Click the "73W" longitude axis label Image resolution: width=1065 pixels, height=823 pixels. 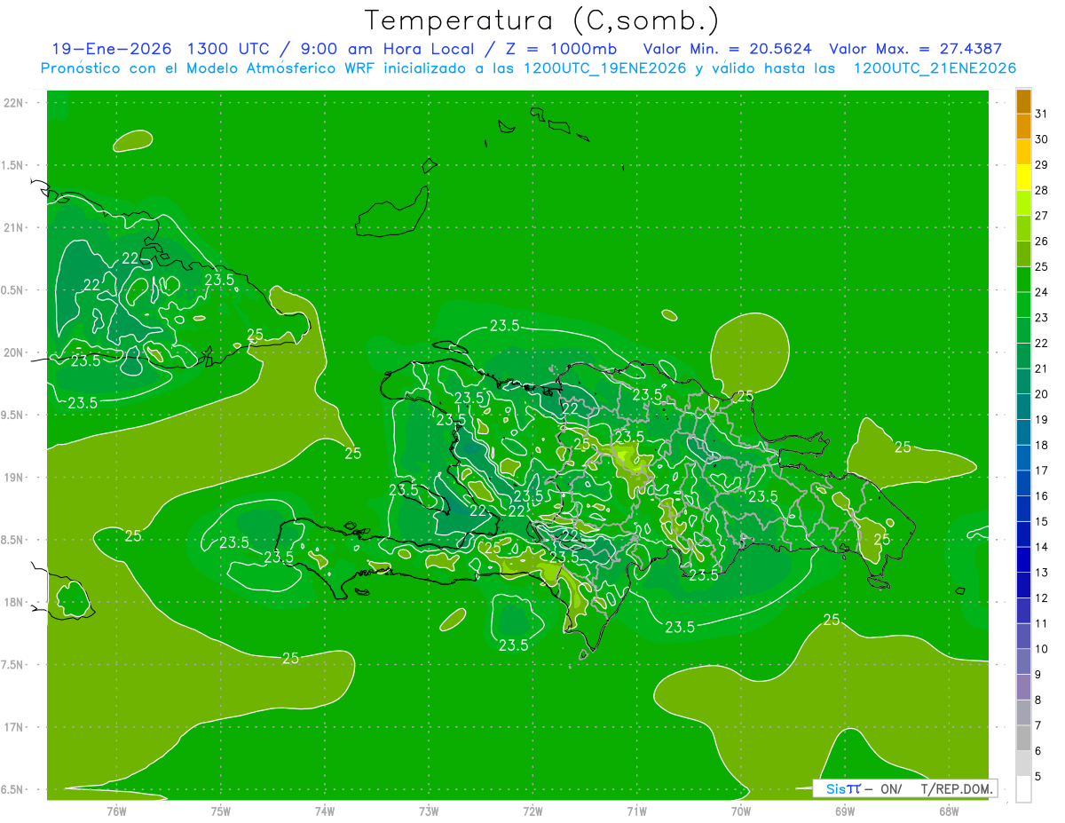[429, 811]
